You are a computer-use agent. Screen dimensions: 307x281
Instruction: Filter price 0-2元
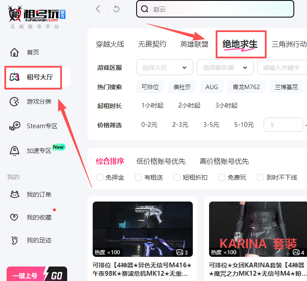click(x=149, y=125)
